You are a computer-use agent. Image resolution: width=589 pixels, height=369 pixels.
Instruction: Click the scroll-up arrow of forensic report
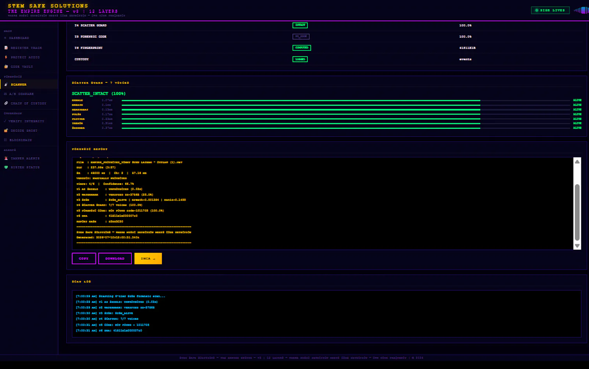[577, 162]
